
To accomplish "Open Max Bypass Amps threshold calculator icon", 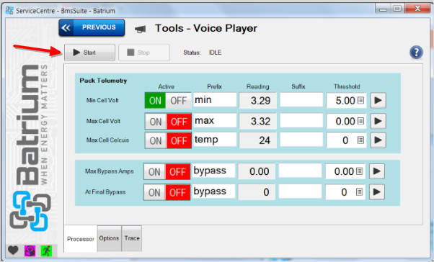I will click(359, 171).
